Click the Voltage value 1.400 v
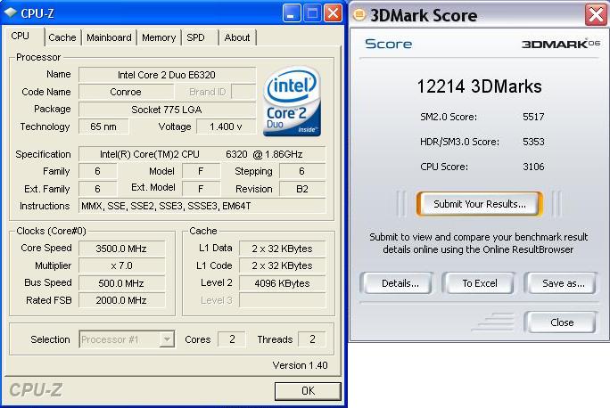This screenshot has height=408, width=610. (x=226, y=126)
